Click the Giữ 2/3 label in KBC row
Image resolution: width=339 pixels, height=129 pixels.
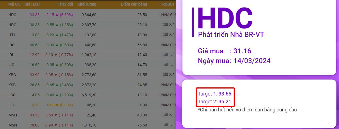click(x=168, y=75)
